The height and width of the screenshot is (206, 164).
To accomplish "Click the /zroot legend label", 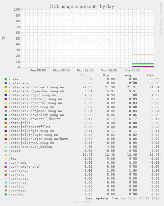I will tap(15, 151).
